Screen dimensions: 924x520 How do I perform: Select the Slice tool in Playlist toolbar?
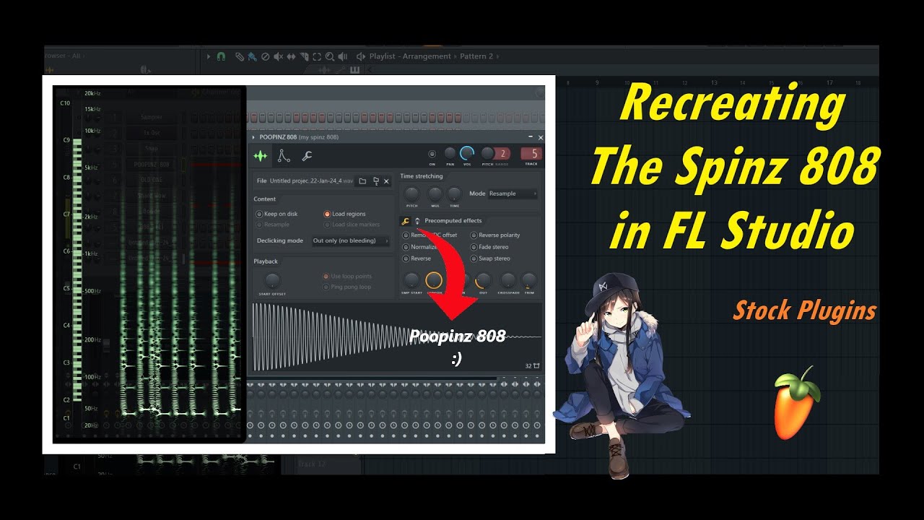304,56
